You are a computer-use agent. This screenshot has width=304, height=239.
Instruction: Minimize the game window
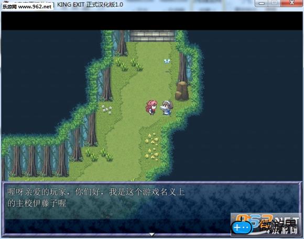tap(262, 3)
